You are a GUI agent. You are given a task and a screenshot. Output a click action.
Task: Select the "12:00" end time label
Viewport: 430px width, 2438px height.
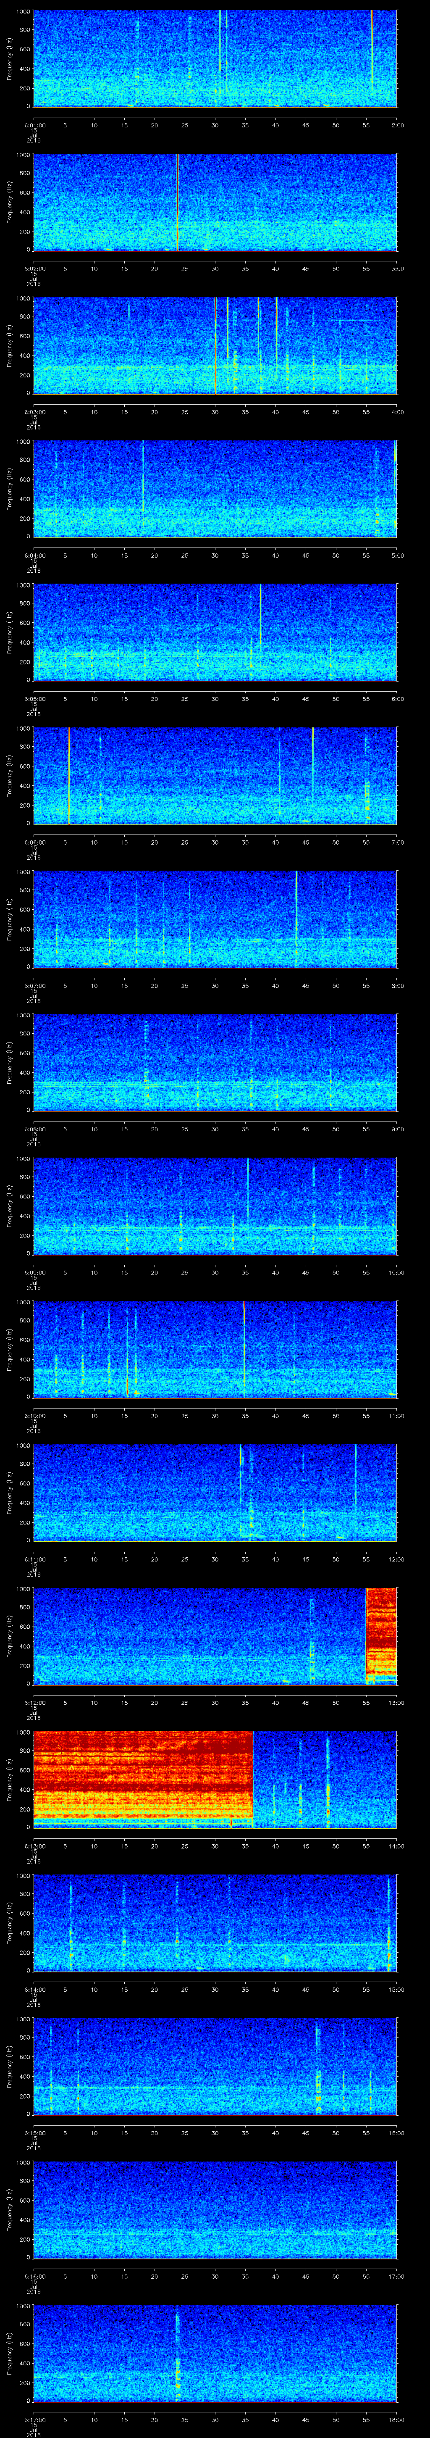(x=396, y=1559)
